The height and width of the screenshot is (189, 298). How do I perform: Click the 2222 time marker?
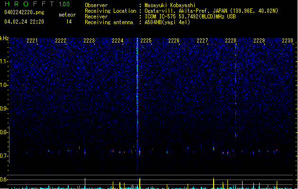61,41
